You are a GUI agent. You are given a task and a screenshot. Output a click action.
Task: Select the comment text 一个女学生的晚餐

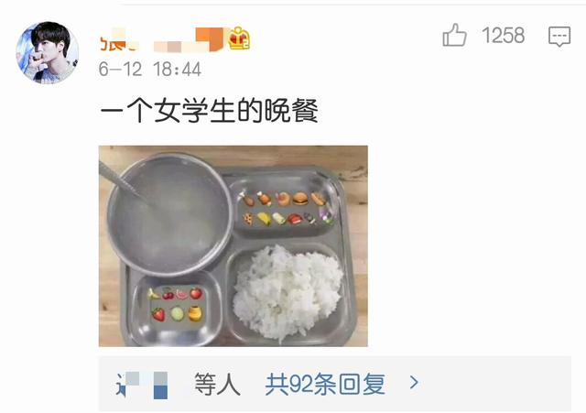pyautogui.click(x=210, y=110)
